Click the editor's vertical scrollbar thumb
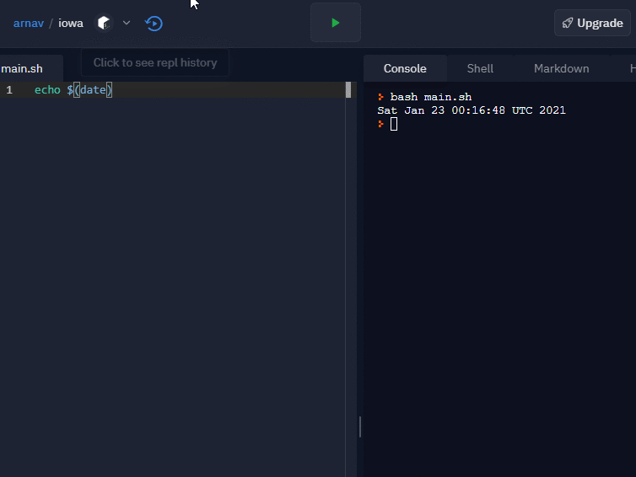636x477 pixels. (348, 90)
